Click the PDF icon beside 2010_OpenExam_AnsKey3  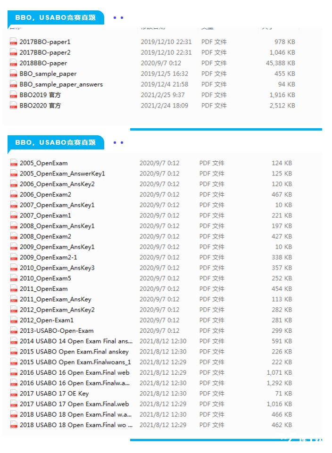pos(14,268)
